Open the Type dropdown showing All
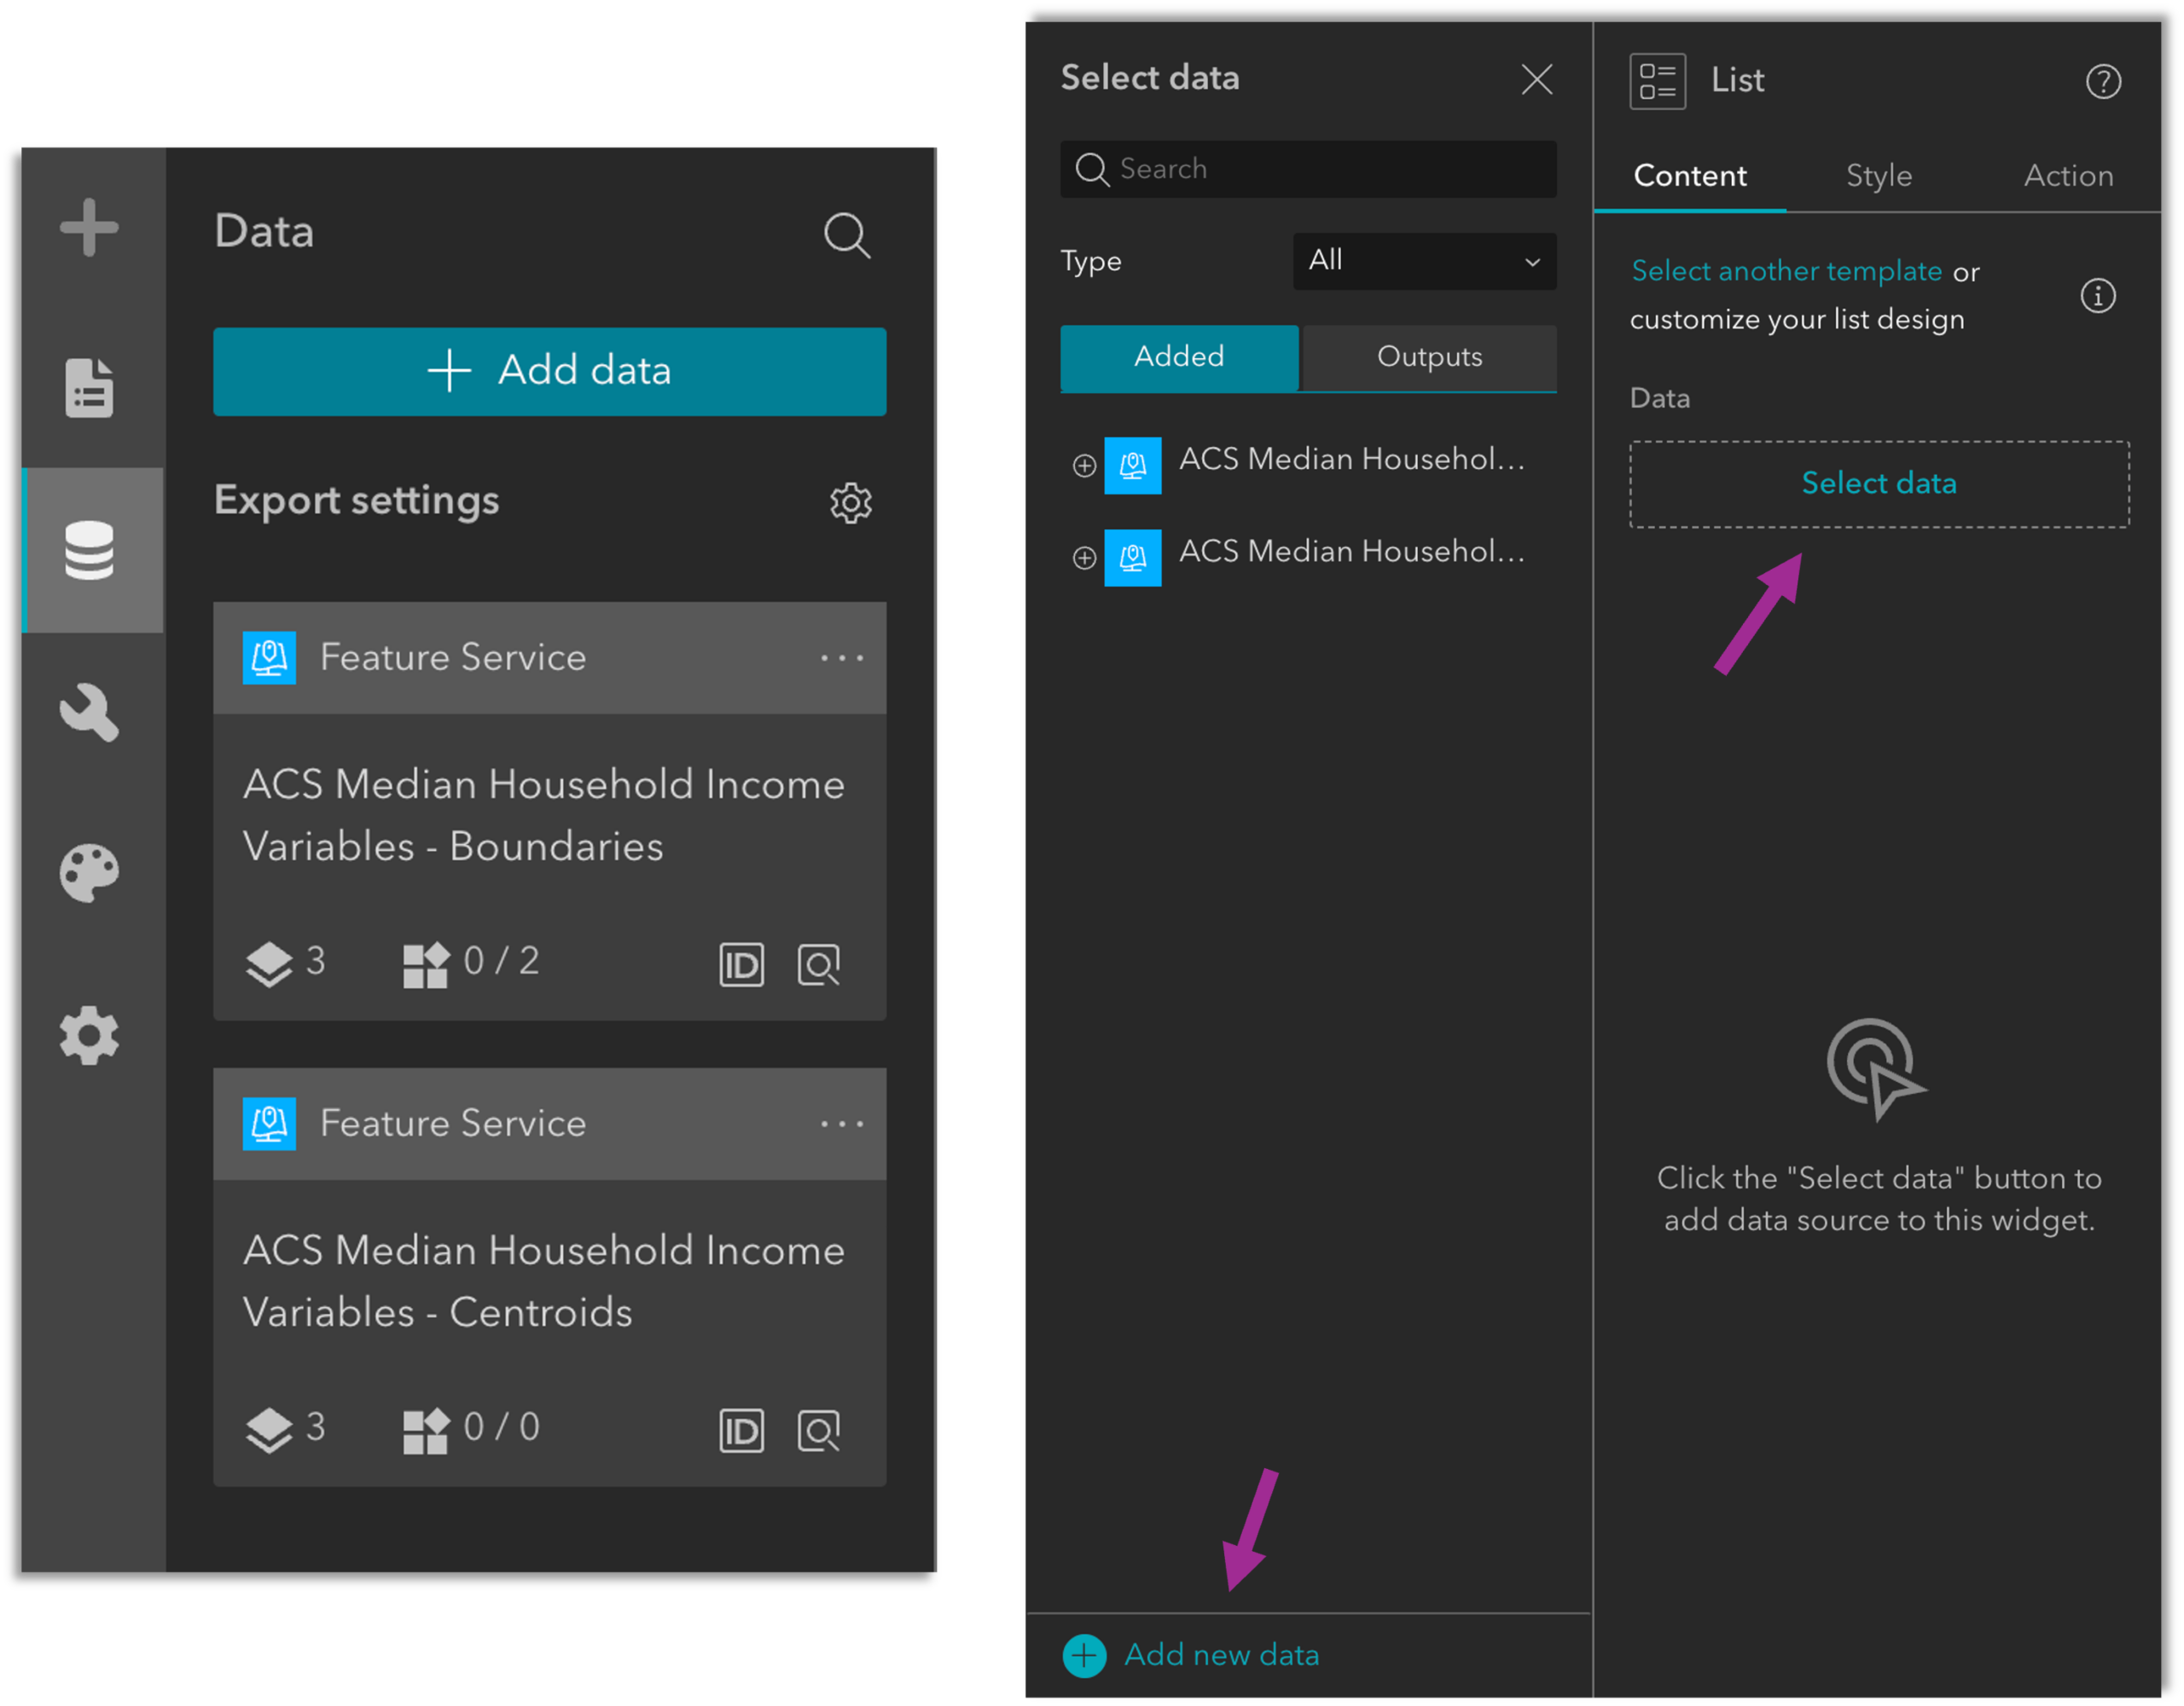The width and height of the screenshot is (2184, 1706). click(1424, 261)
